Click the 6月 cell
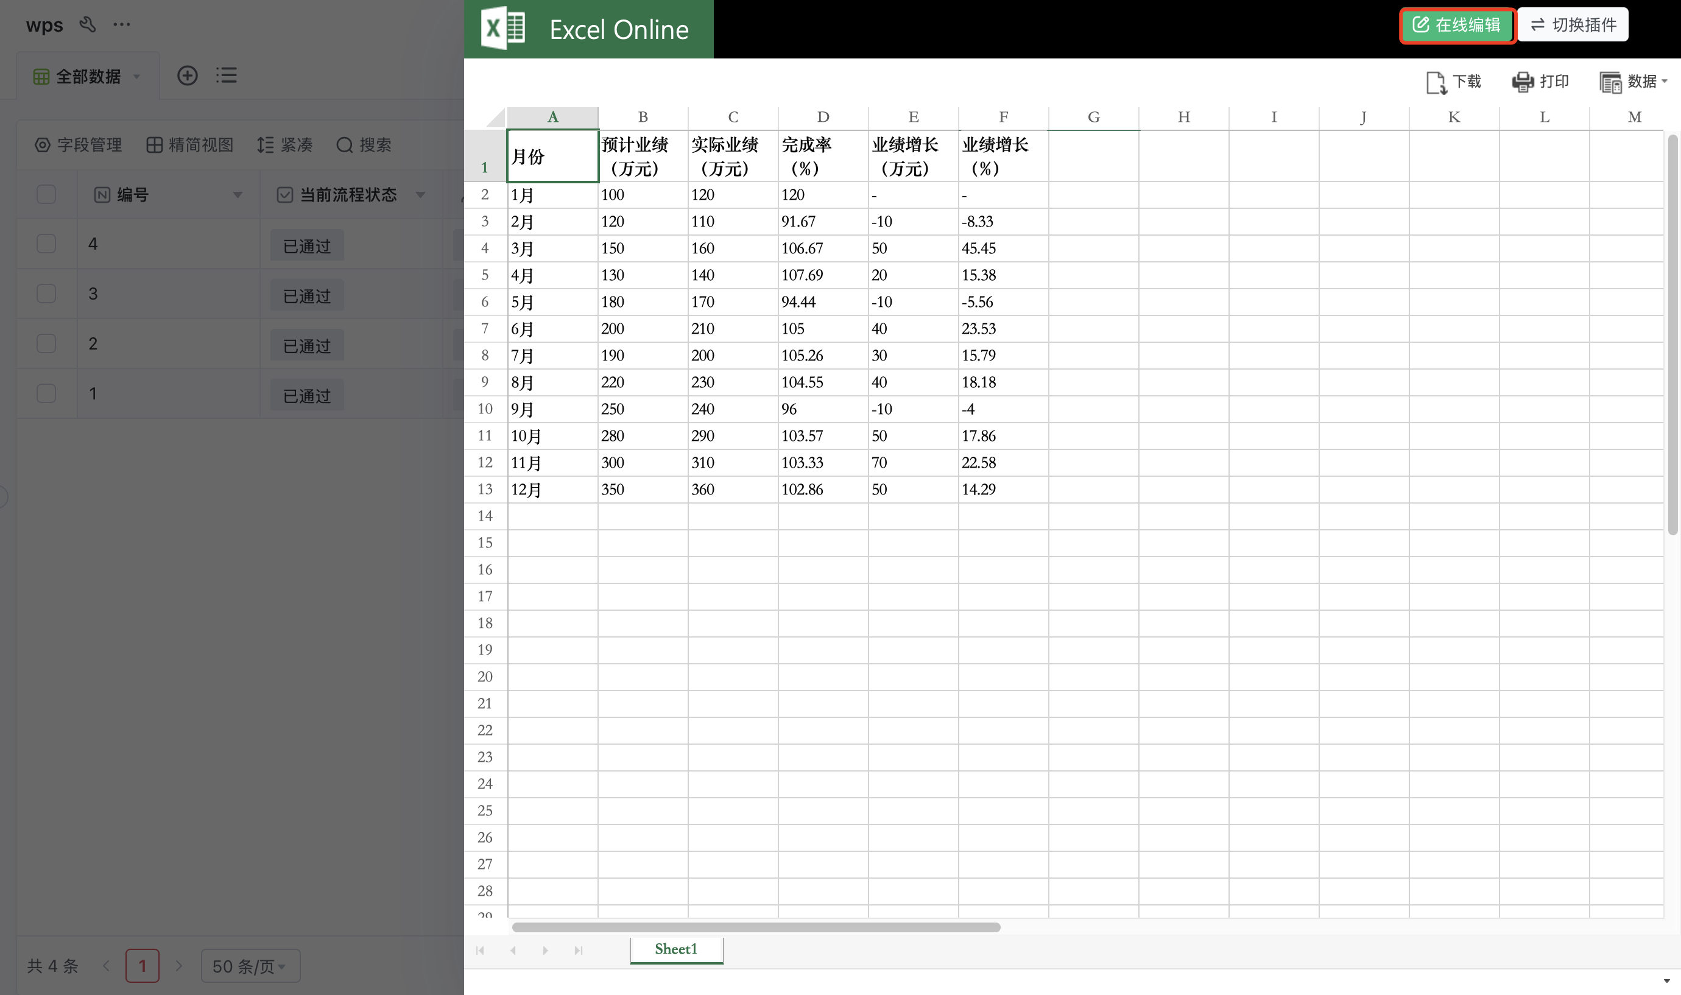This screenshot has height=995, width=1681. 552,329
